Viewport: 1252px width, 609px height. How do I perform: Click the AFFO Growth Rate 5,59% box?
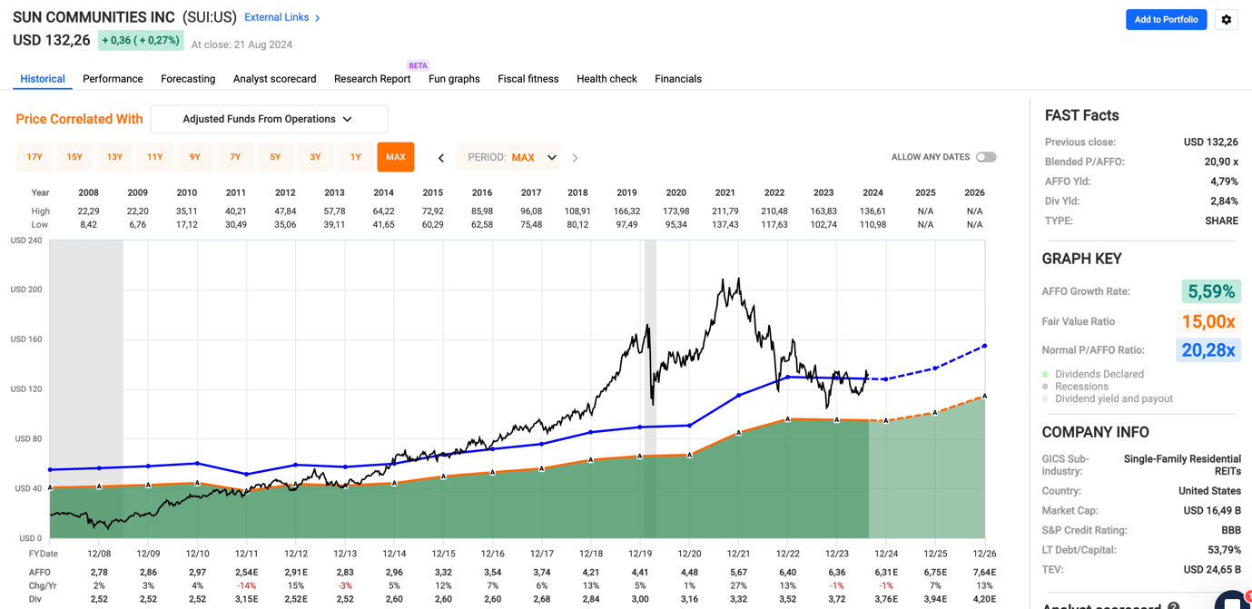pos(1210,291)
